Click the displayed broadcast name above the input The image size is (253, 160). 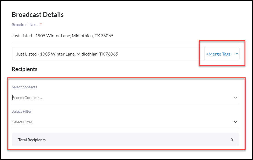click(62, 36)
